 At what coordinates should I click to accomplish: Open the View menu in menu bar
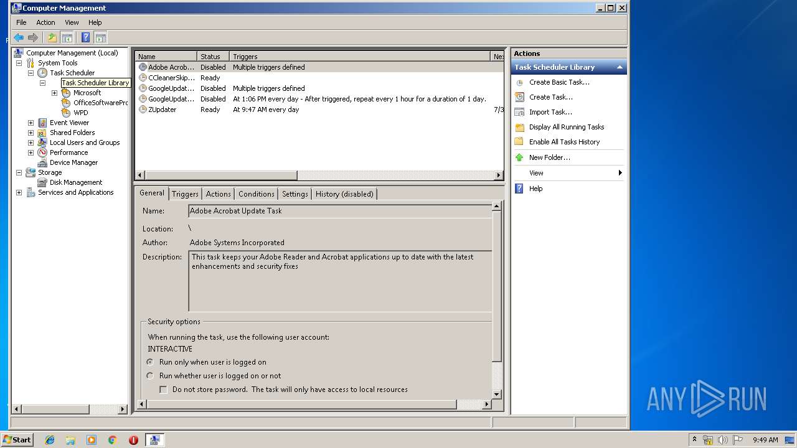(72, 22)
